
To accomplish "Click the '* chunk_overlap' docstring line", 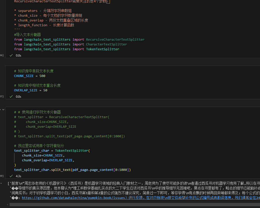I will pos(51,20).
